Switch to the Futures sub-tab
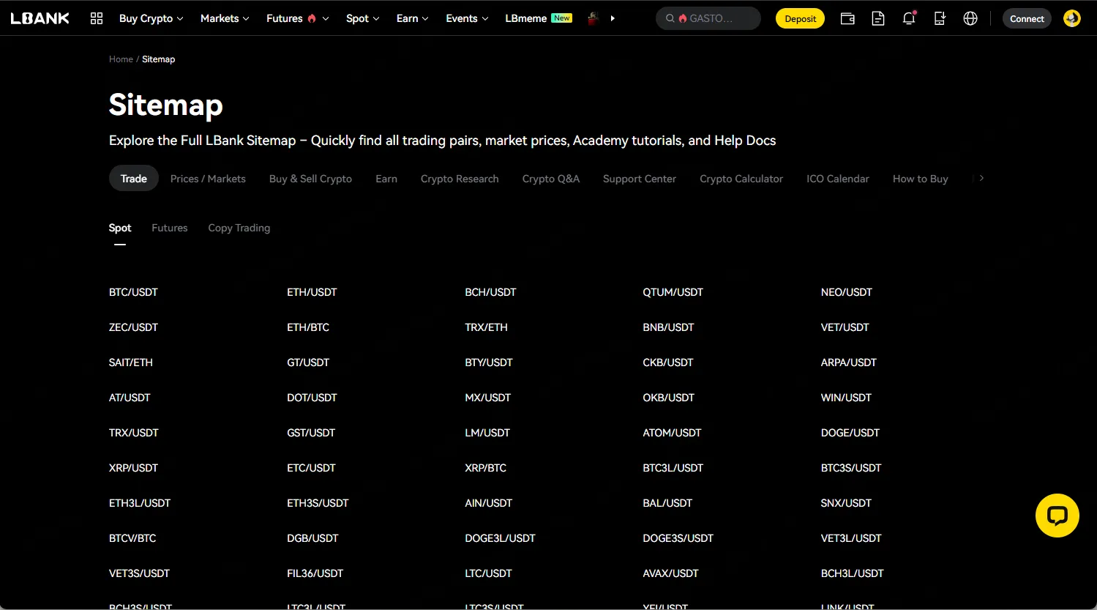 point(169,228)
